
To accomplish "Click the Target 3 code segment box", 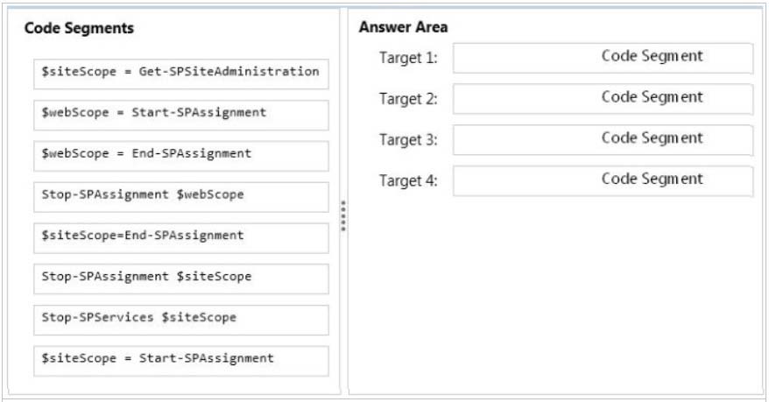I will pyautogui.click(x=603, y=140).
